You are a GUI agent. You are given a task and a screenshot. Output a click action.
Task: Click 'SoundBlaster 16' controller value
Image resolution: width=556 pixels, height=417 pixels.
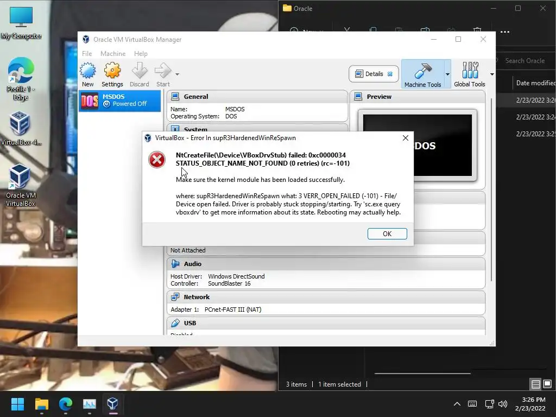(229, 283)
